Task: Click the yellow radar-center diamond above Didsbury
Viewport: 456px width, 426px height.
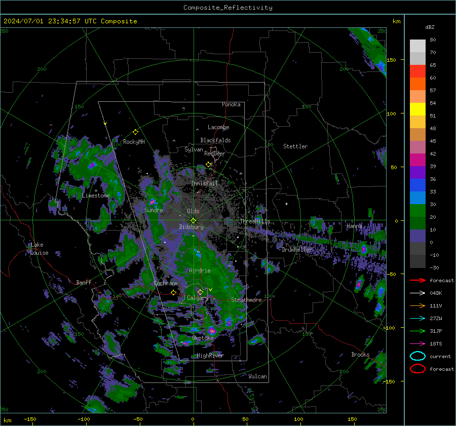Action: 193,220
